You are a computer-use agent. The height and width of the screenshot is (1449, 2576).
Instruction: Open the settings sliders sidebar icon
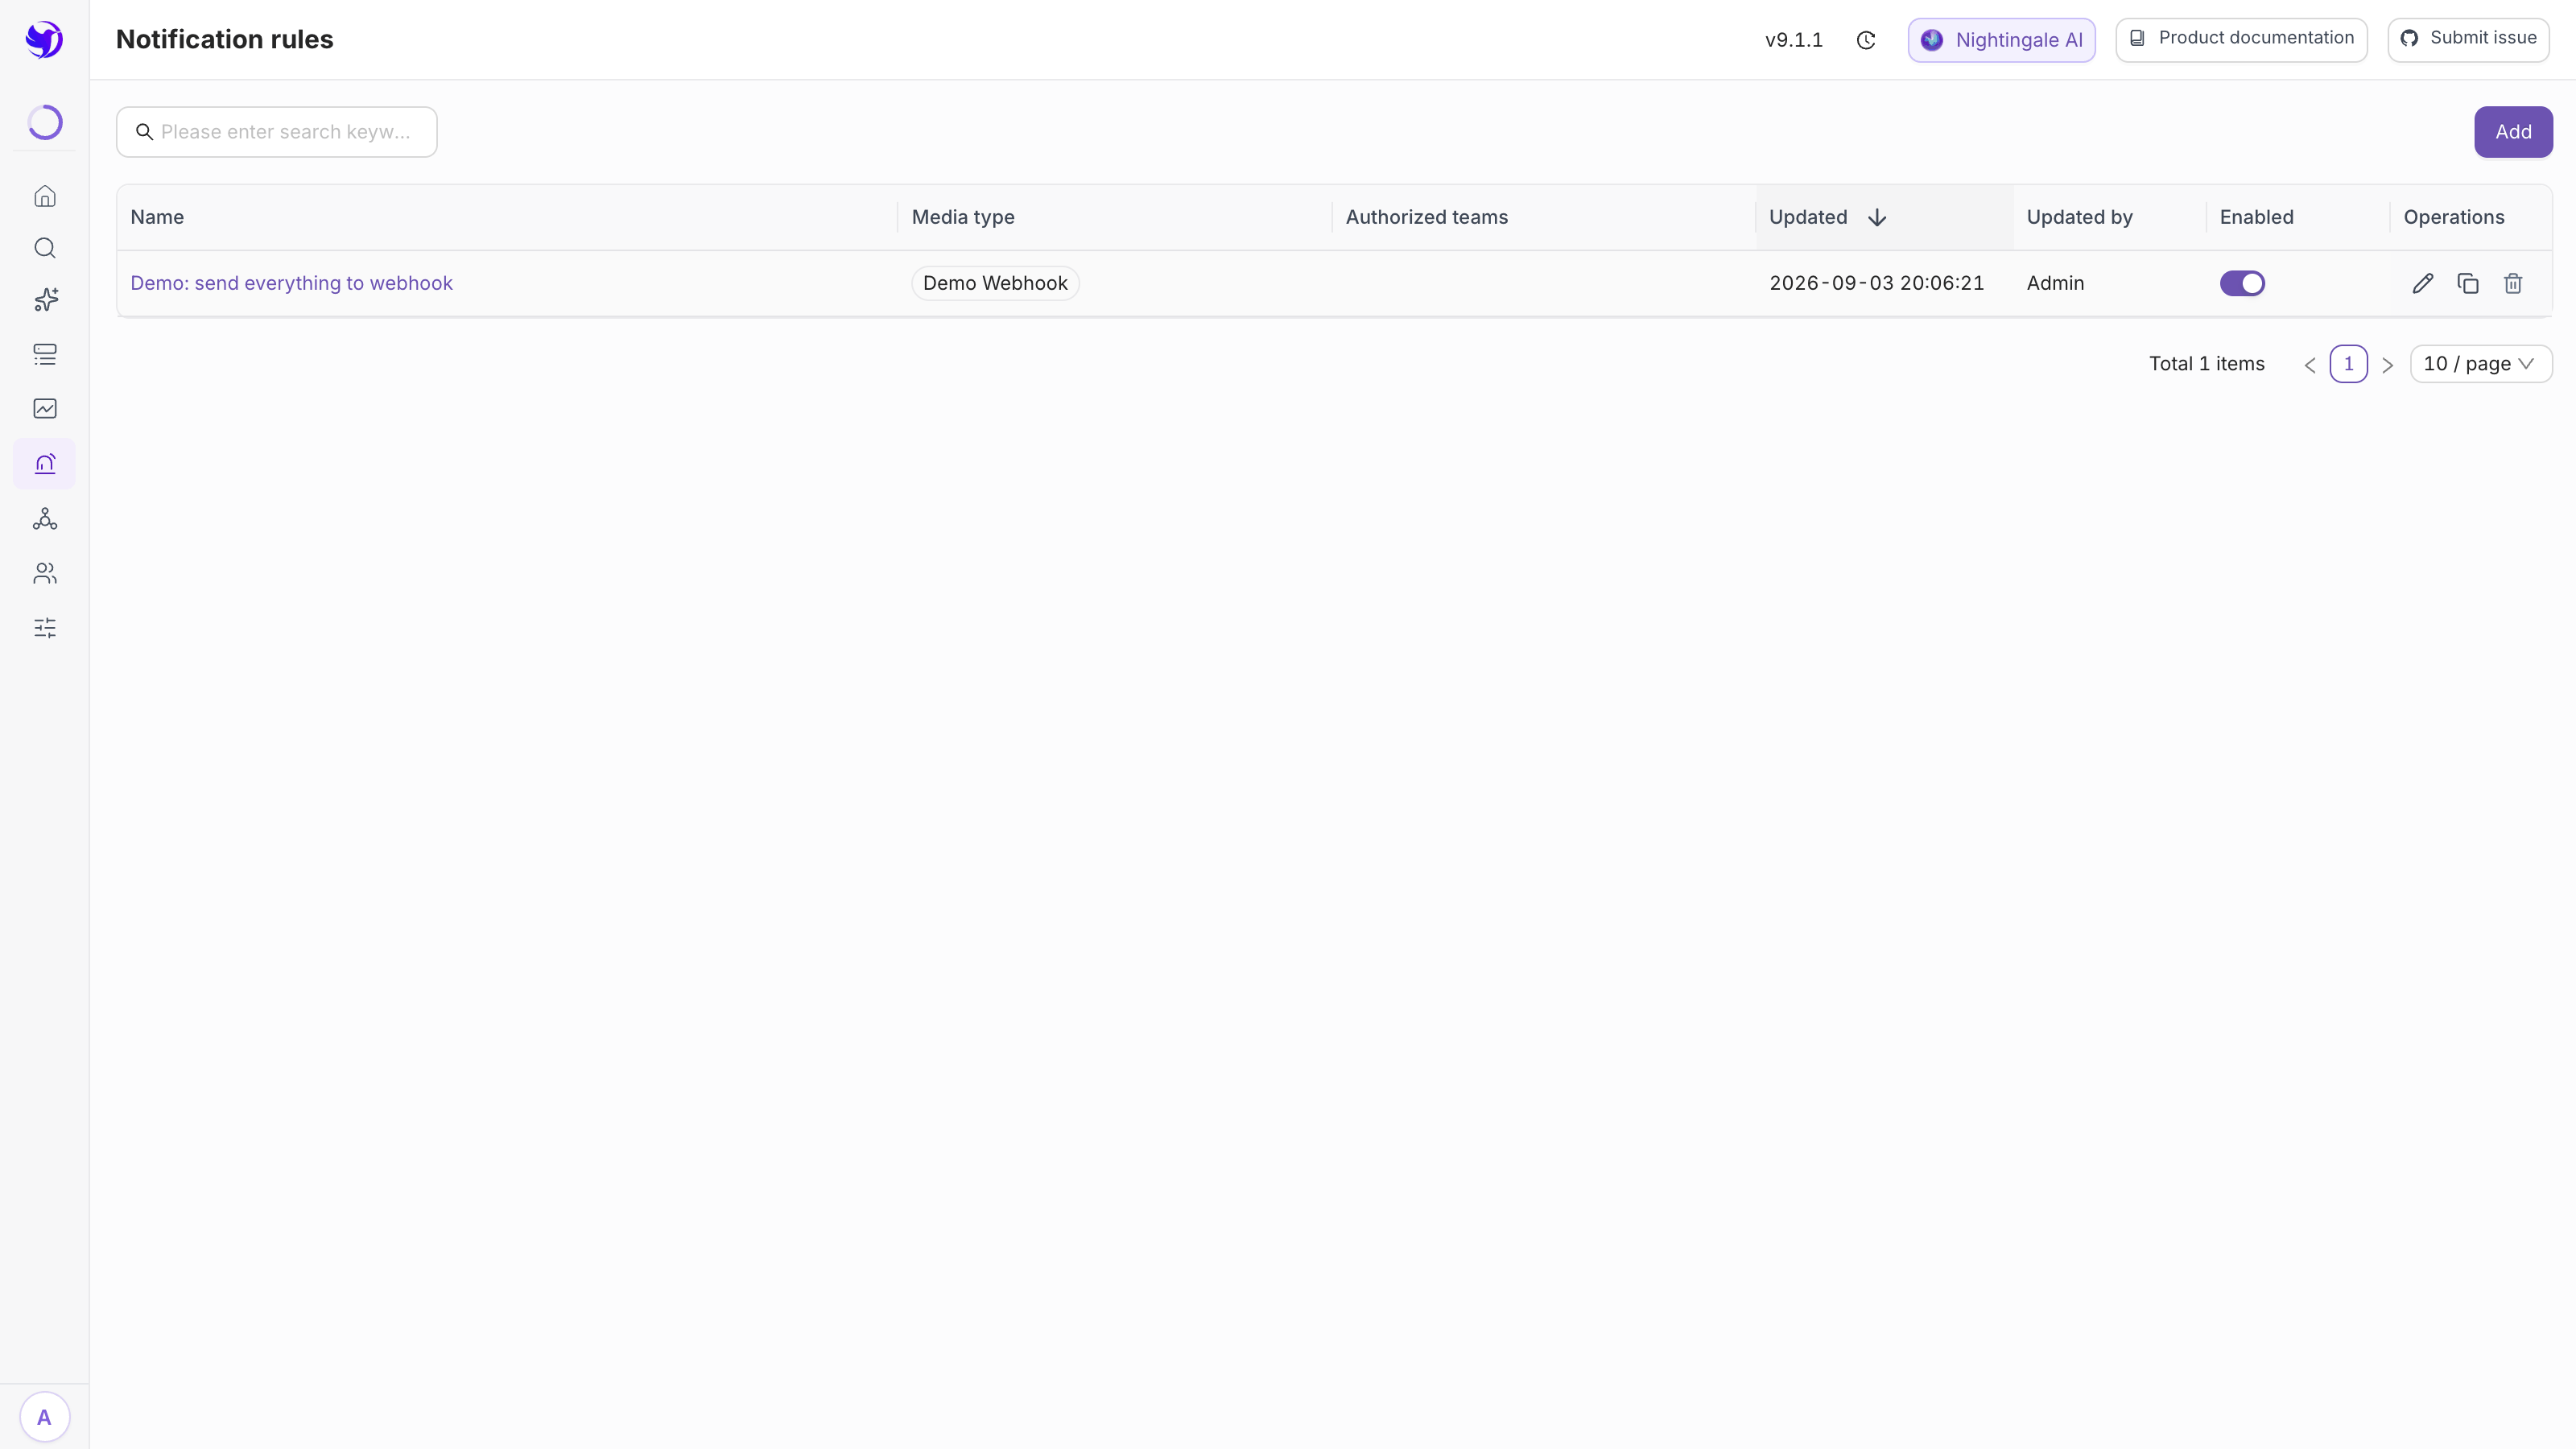point(45,628)
